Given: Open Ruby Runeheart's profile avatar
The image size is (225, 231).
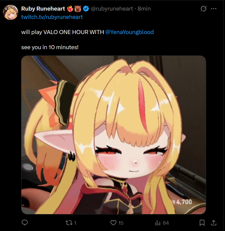Looking at the screenshot, I should tap(11, 12).
